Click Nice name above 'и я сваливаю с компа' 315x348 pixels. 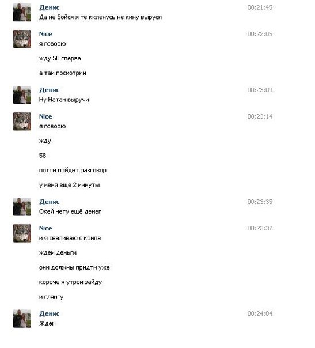45,228
